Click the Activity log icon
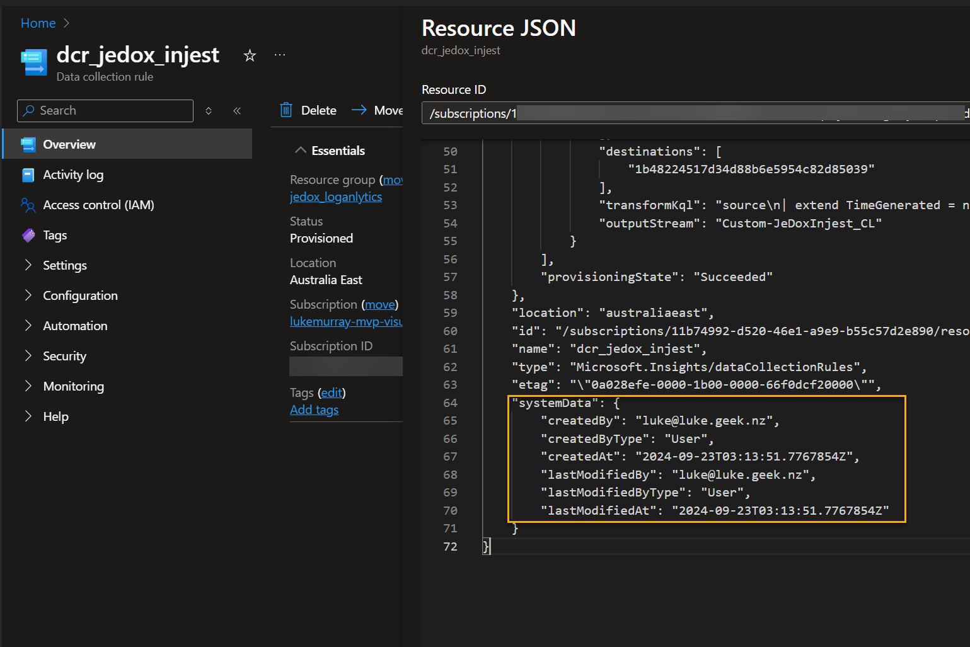Viewport: 970px width, 647px height. [x=28, y=175]
